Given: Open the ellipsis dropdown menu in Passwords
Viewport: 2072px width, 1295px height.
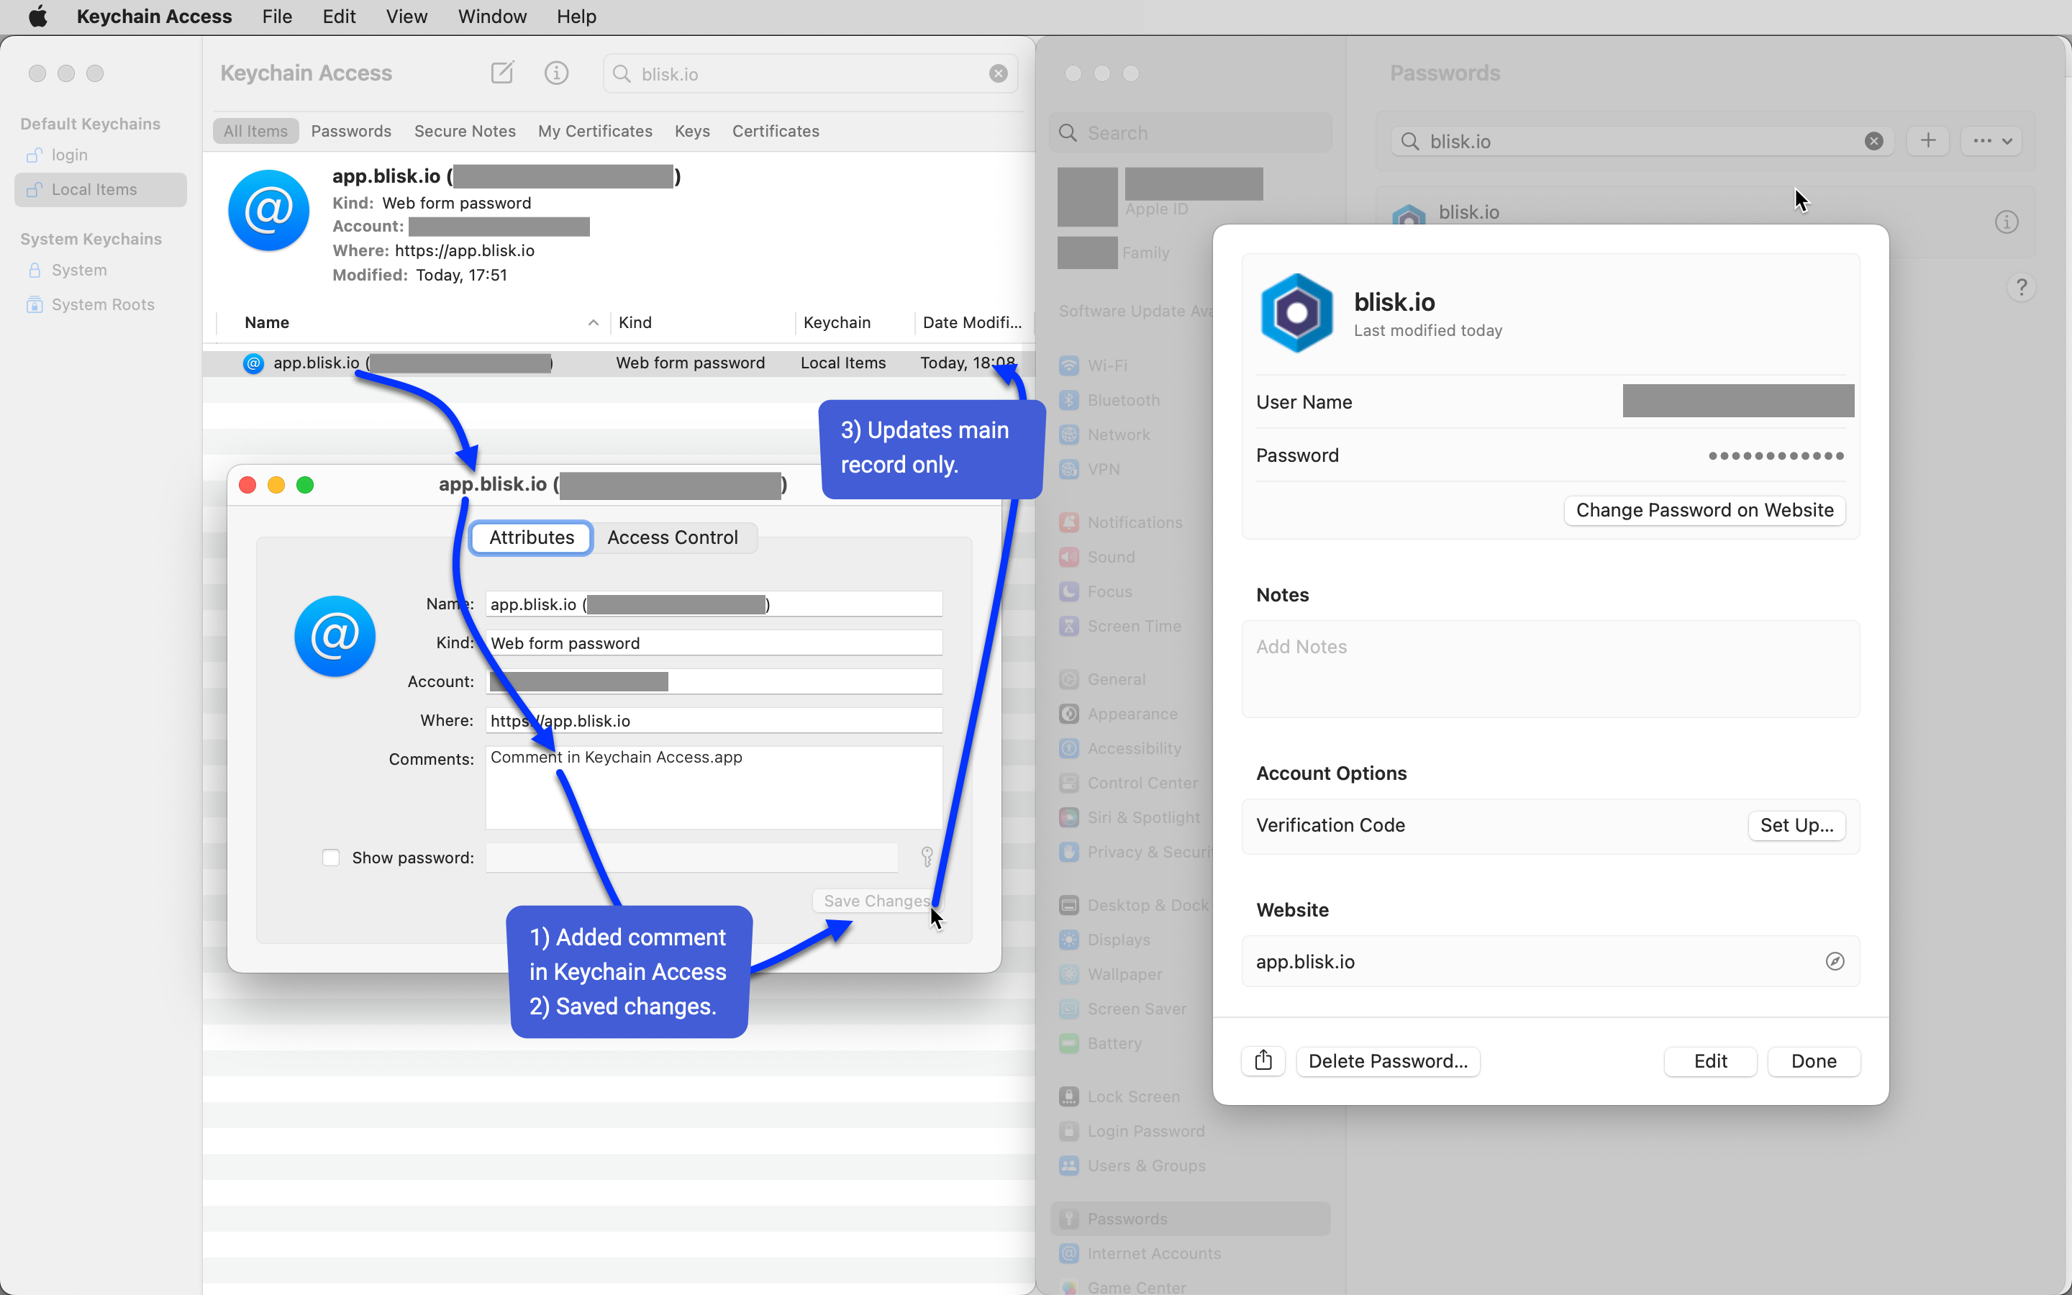Looking at the screenshot, I should (1991, 140).
